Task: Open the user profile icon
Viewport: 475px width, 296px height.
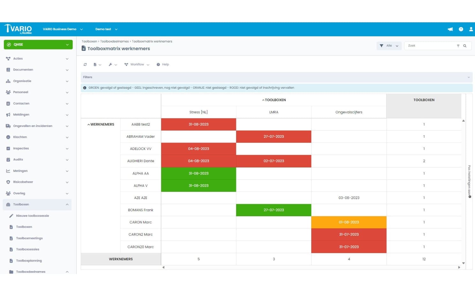Action: point(471,29)
